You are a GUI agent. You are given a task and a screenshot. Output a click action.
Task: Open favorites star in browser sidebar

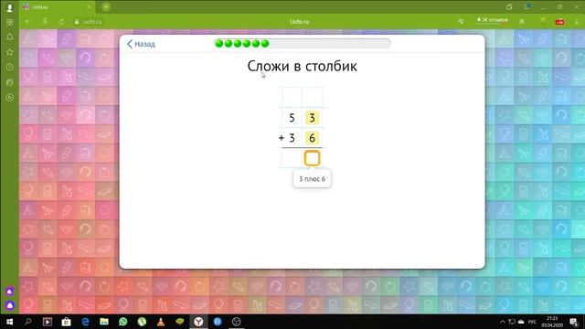coord(10,52)
